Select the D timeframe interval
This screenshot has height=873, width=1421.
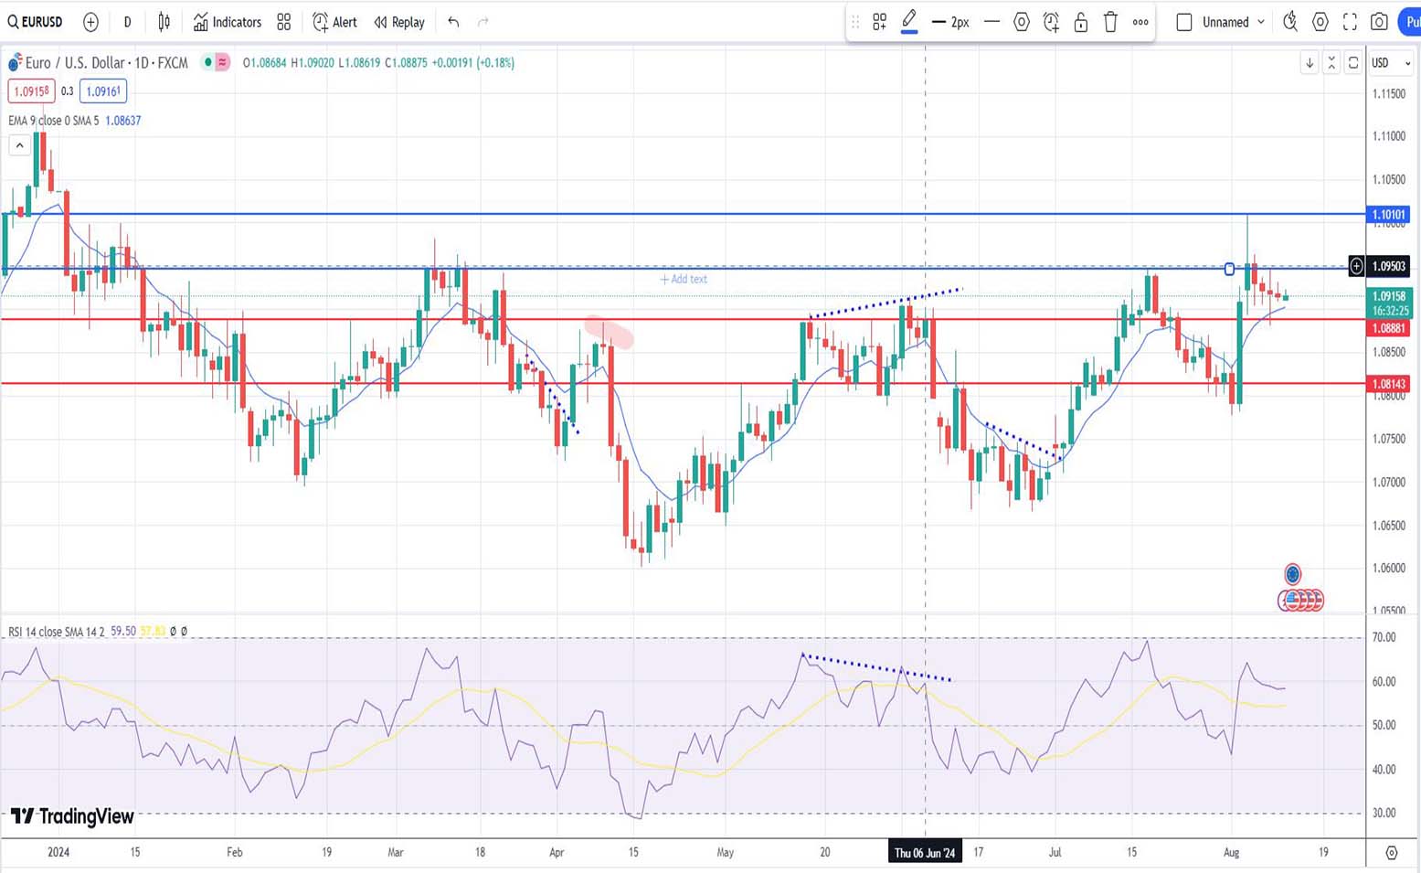pyautogui.click(x=127, y=22)
